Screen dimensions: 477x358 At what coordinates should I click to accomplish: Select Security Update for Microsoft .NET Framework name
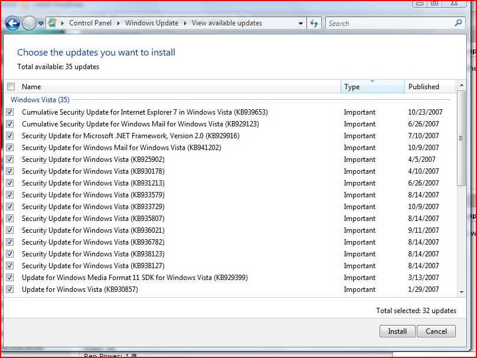(130, 136)
